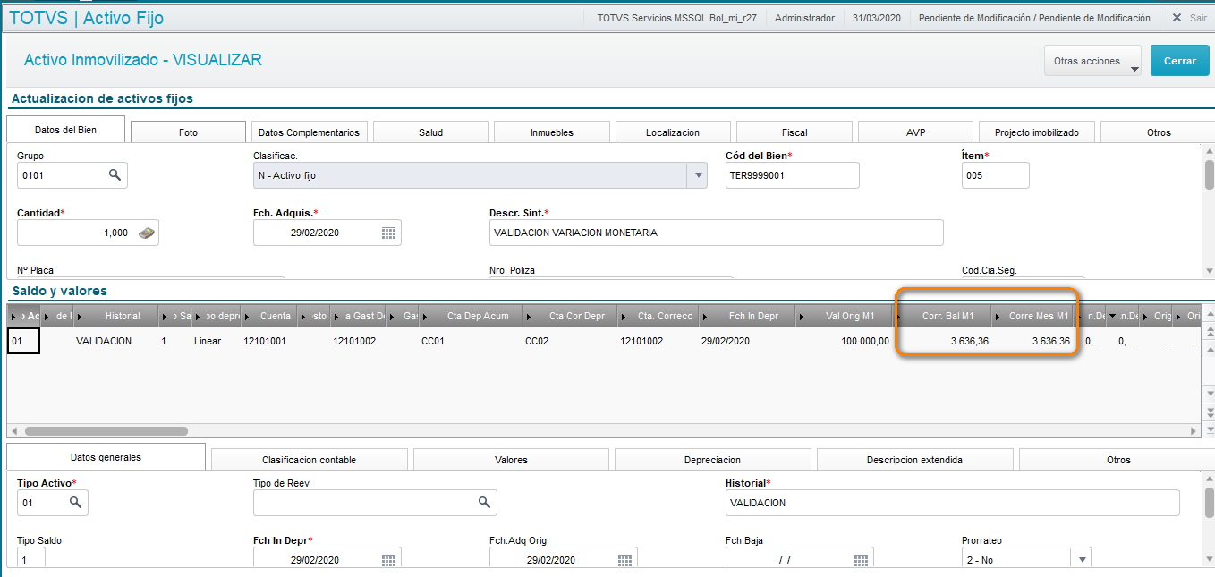Screen dimensions: 1215x577
Task: Open Tipo Activo search magnifier
Action: 75,503
